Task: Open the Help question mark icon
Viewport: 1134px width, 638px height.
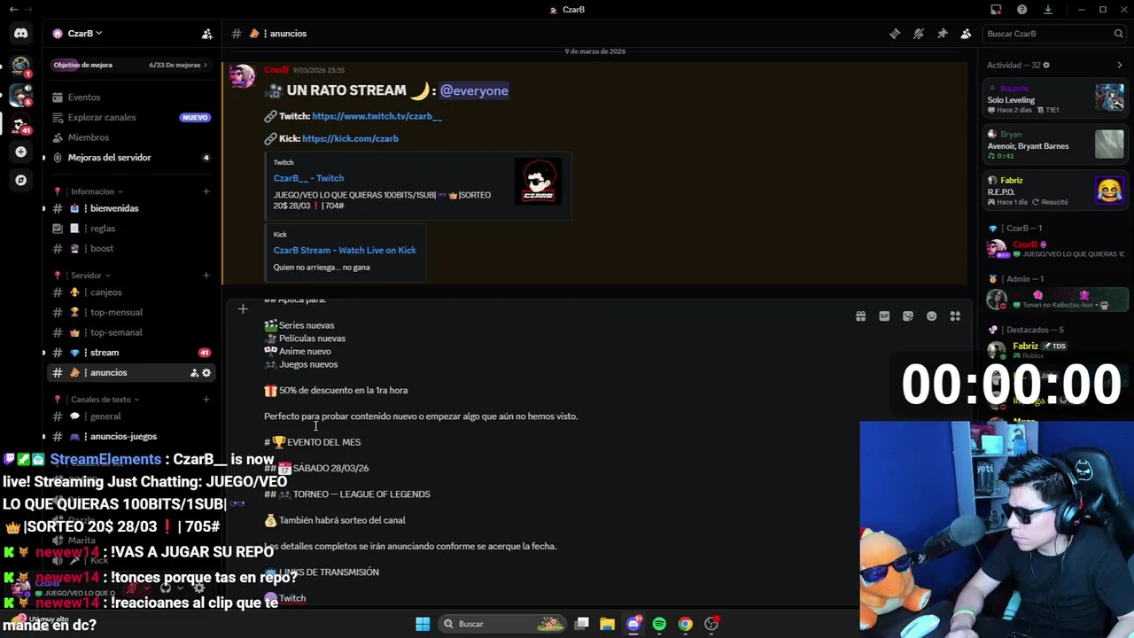Action: [1021, 10]
